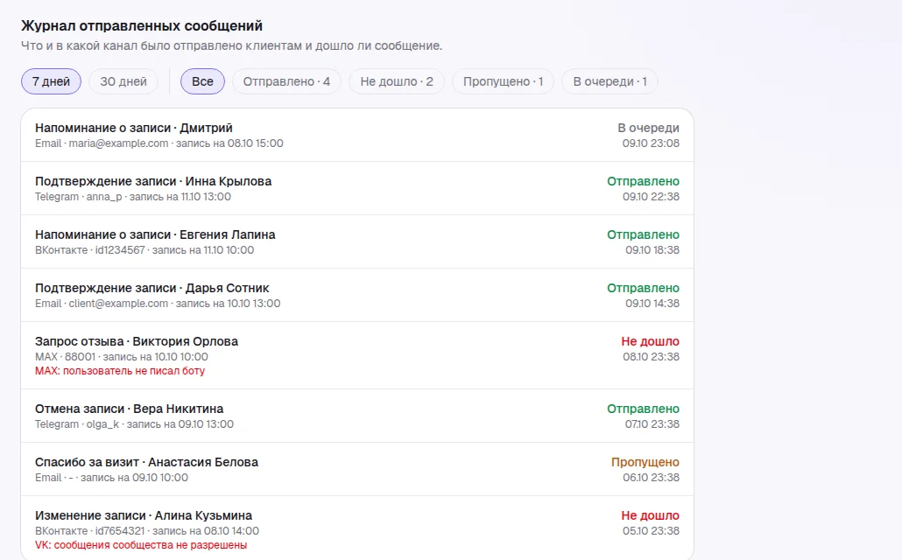Filter by Отправлено · 4 status

[286, 81]
